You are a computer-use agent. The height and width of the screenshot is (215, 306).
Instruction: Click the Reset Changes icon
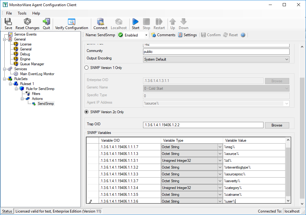click(x=27, y=24)
